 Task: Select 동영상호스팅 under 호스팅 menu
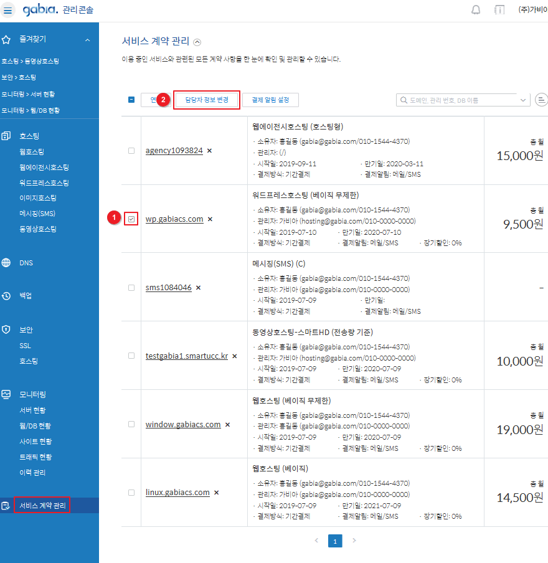click(x=38, y=229)
